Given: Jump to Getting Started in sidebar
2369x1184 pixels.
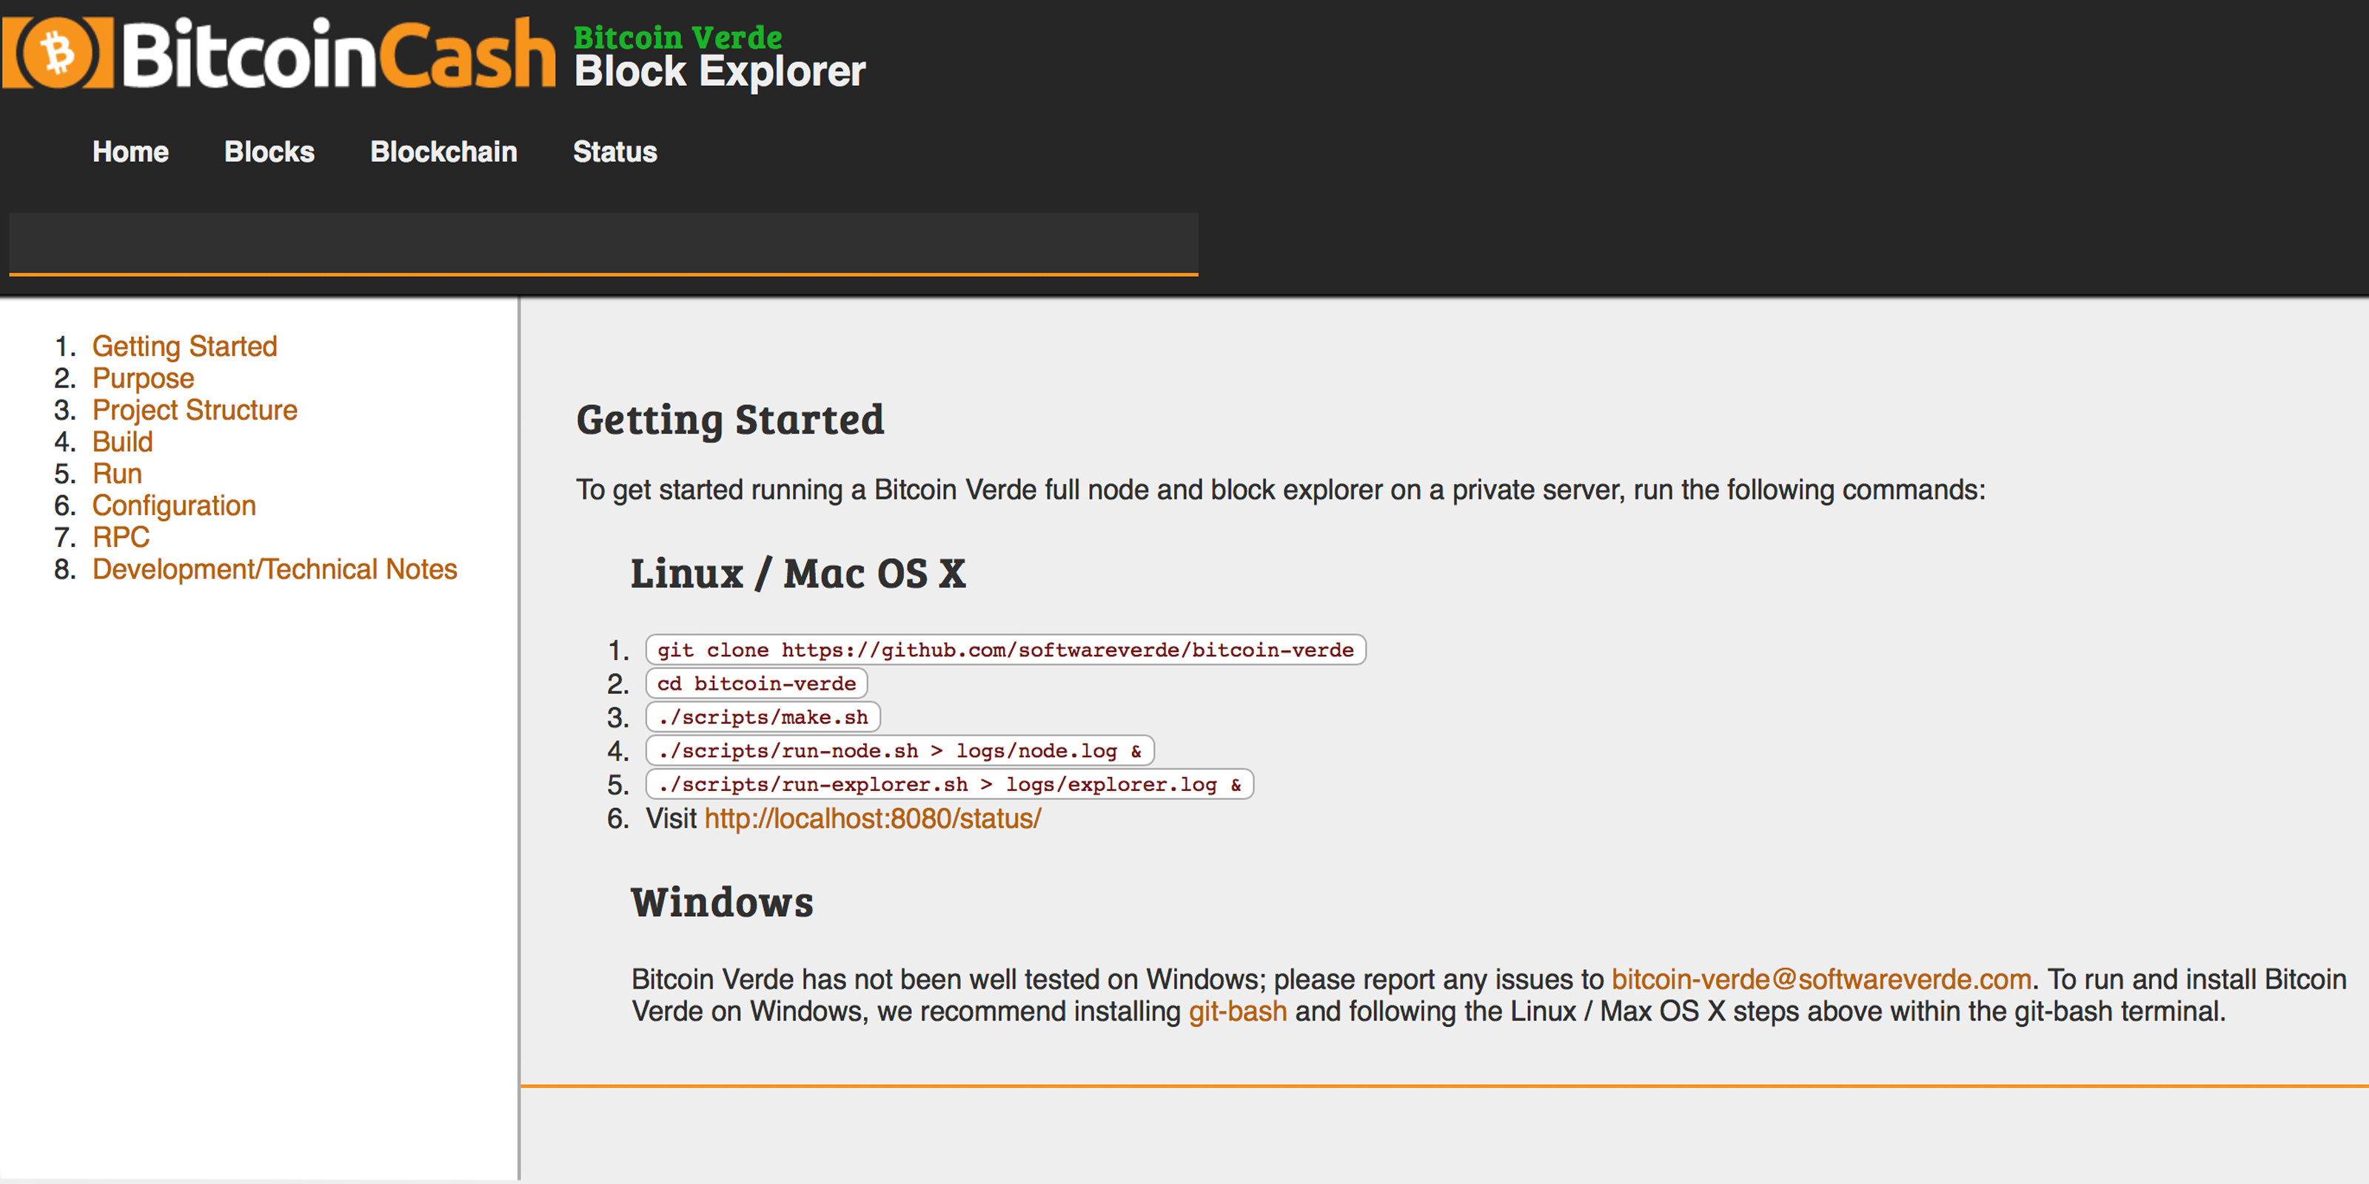Looking at the screenshot, I should (x=184, y=346).
